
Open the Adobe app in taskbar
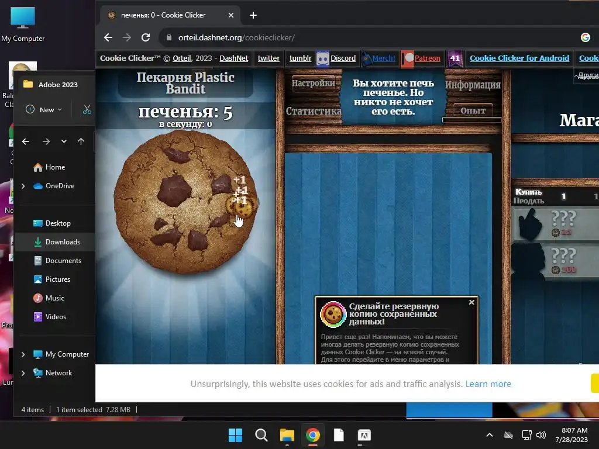pyautogui.click(x=364, y=435)
